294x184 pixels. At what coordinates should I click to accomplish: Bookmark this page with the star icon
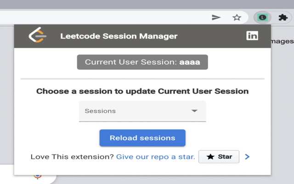(x=237, y=17)
